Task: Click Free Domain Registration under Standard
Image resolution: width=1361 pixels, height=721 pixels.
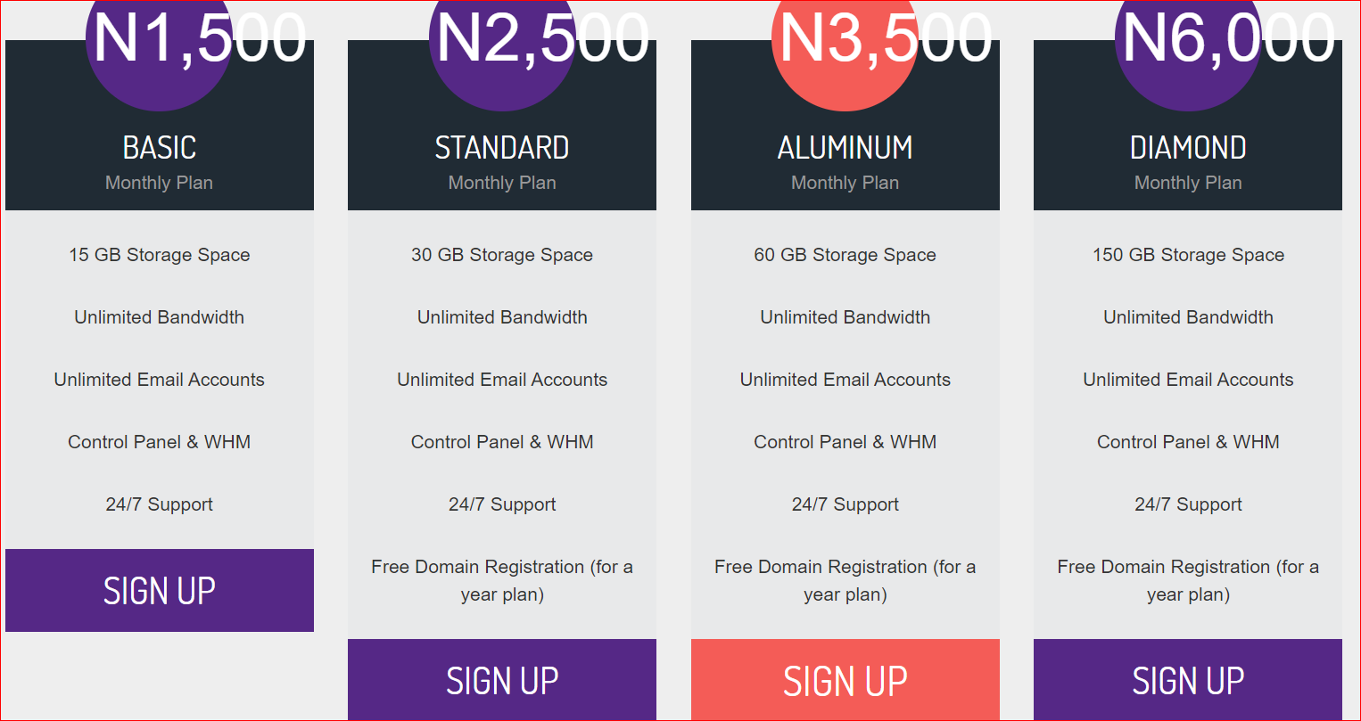Action: pos(502,580)
